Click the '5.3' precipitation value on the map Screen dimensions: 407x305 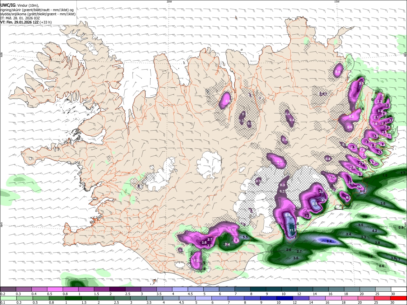pos(315,204)
